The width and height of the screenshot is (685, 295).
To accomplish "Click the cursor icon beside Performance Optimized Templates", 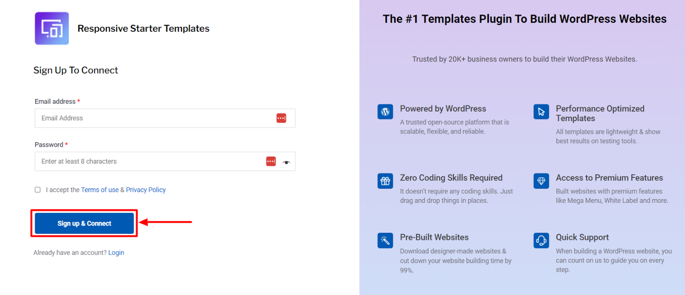I will coord(541,112).
